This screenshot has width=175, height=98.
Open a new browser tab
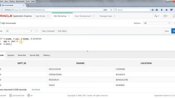click(x=28, y=5)
